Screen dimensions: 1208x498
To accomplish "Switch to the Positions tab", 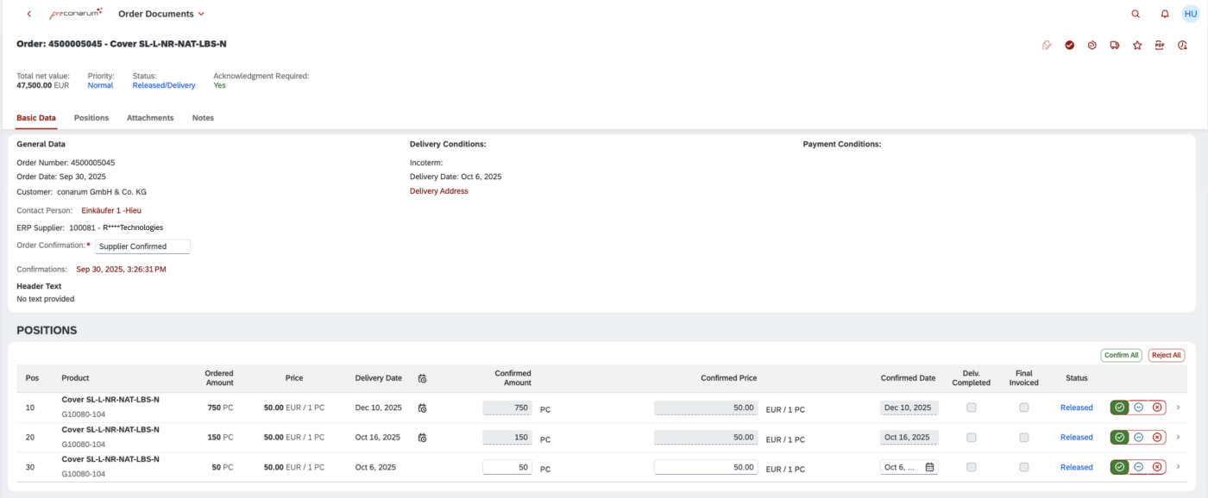I will pyautogui.click(x=91, y=118).
